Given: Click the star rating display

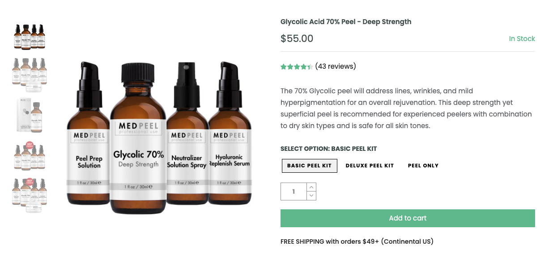Looking at the screenshot, I should (297, 66).
